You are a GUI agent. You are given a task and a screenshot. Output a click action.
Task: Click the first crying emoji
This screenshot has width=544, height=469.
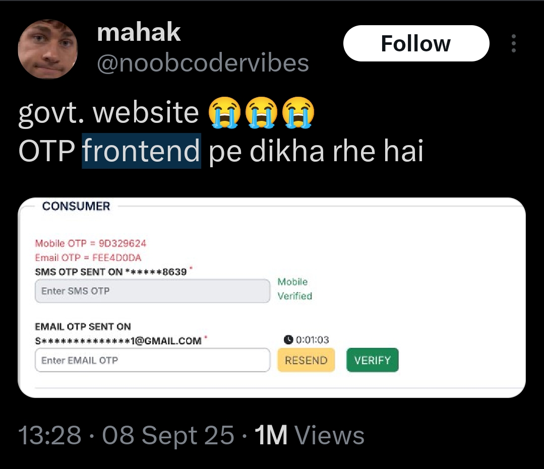click(224, 113)
